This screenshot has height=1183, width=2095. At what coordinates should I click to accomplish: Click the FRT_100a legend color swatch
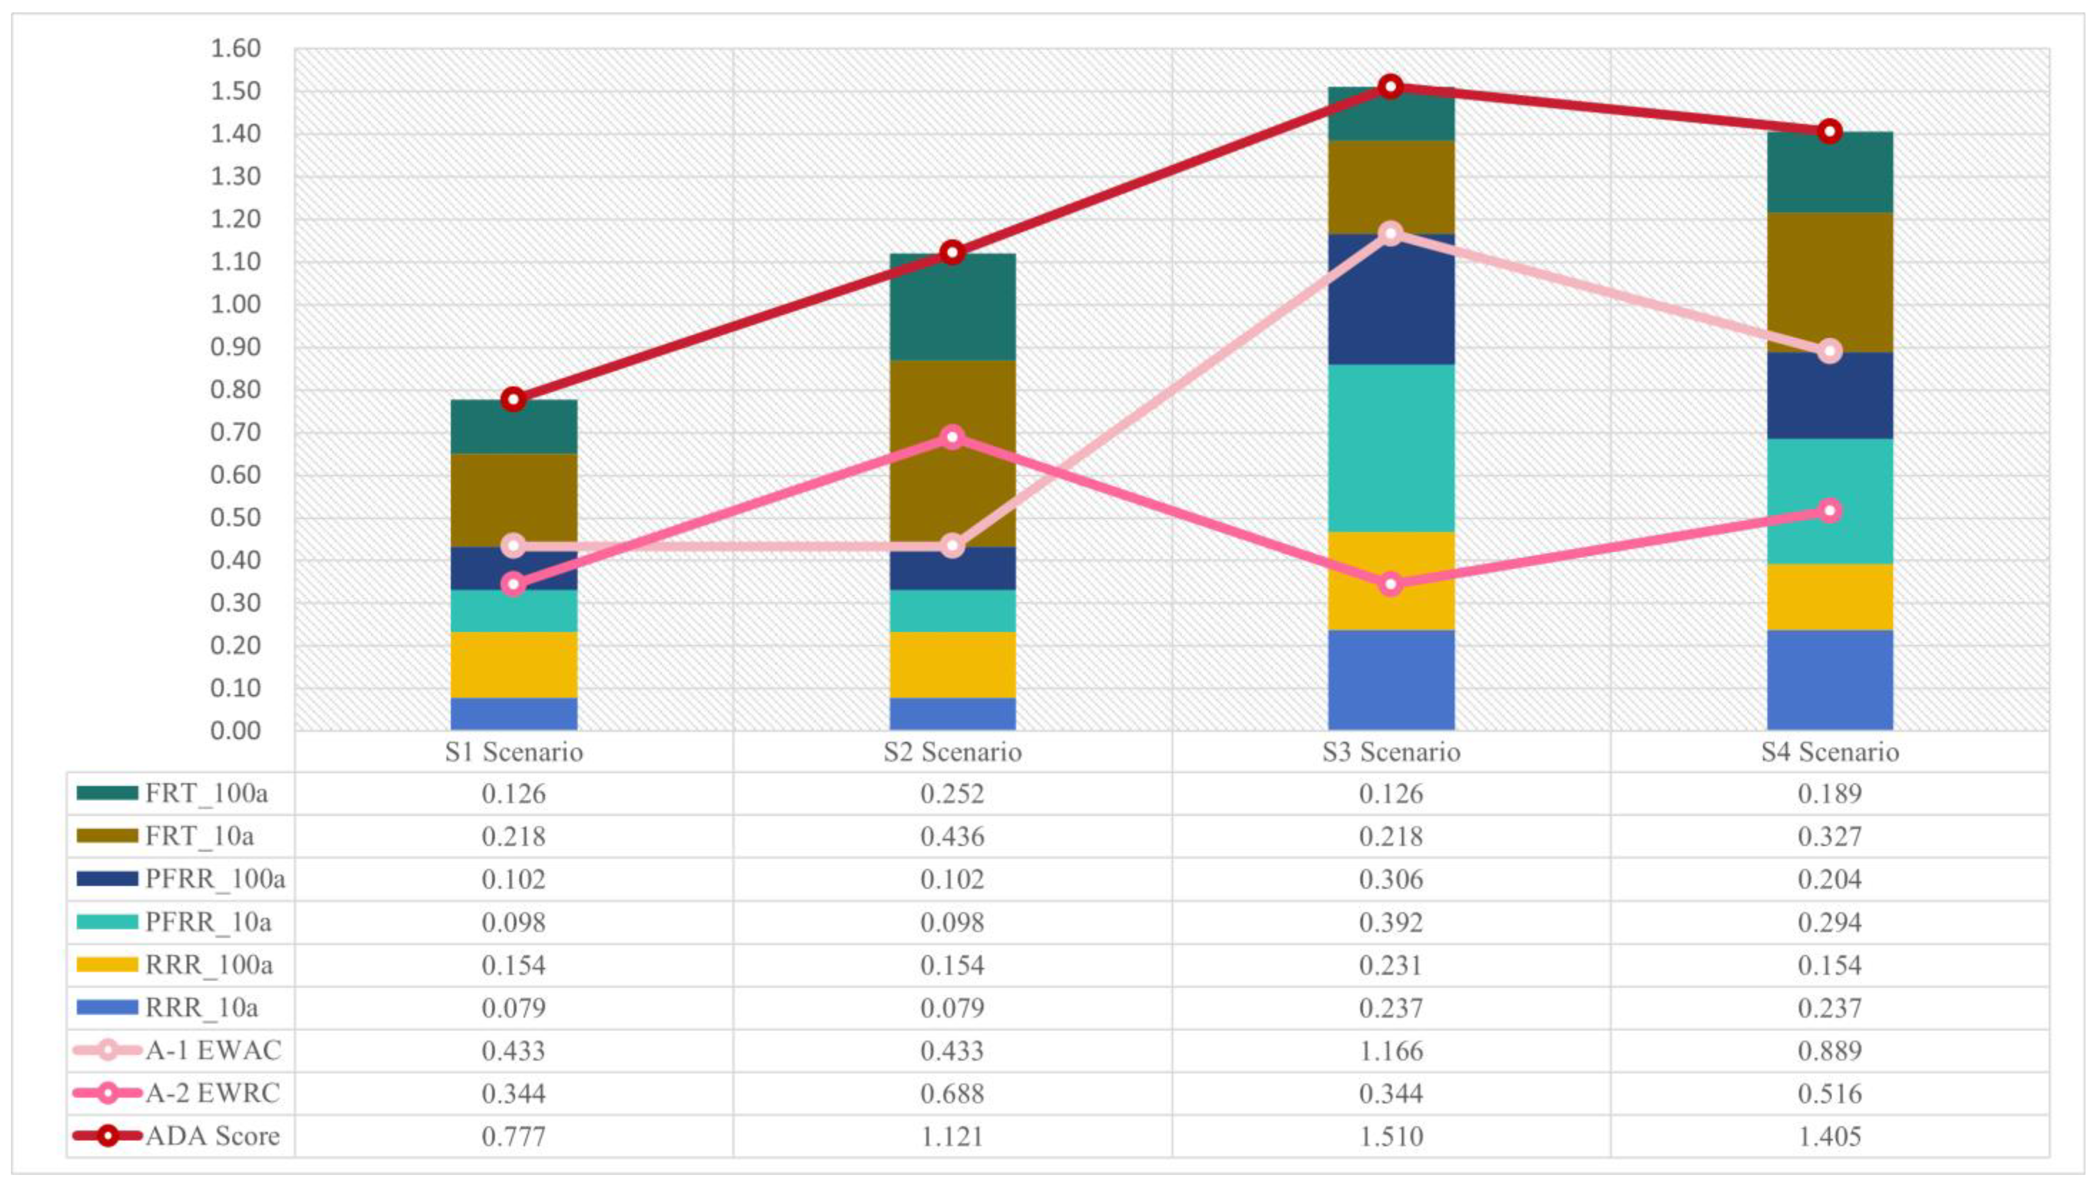point(107,793)
